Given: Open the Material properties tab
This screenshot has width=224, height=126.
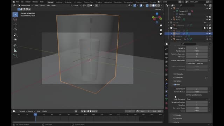Looking at the screenshot, I should coord(167,103).
